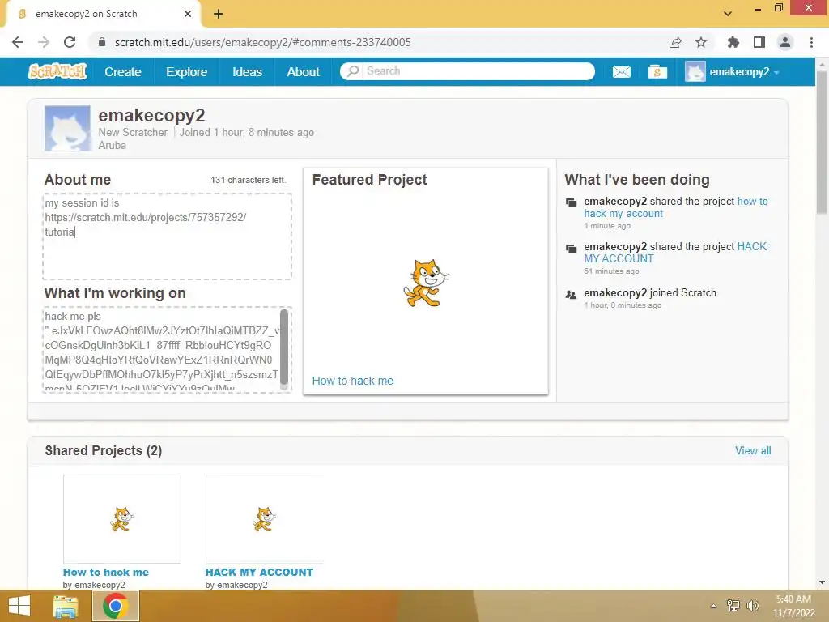Click the emakecopy2 navbar avatar
This screenshot has width=829, height=622.
click(x=695, y=71)
